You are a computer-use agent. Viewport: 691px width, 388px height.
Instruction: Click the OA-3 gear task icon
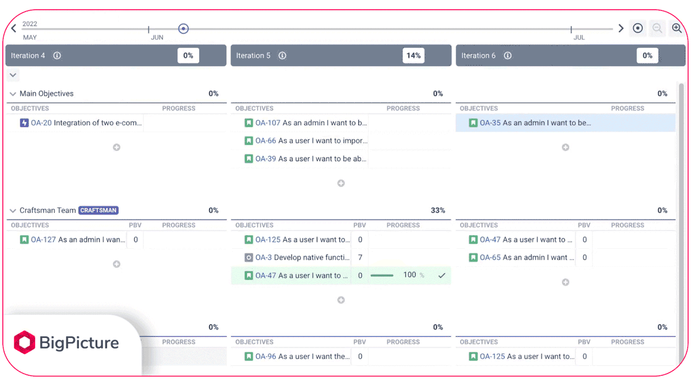249,258
